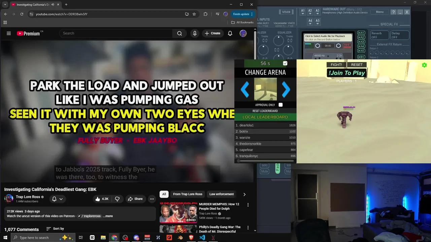Show more filter chips with right arrow

(x=244, y=194)
